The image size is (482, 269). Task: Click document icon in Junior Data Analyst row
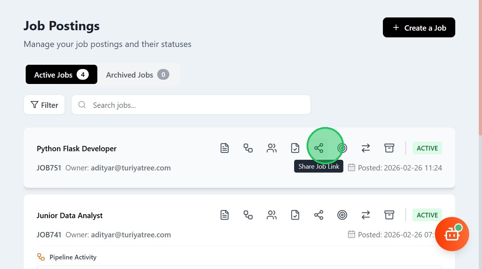point(225,215)
